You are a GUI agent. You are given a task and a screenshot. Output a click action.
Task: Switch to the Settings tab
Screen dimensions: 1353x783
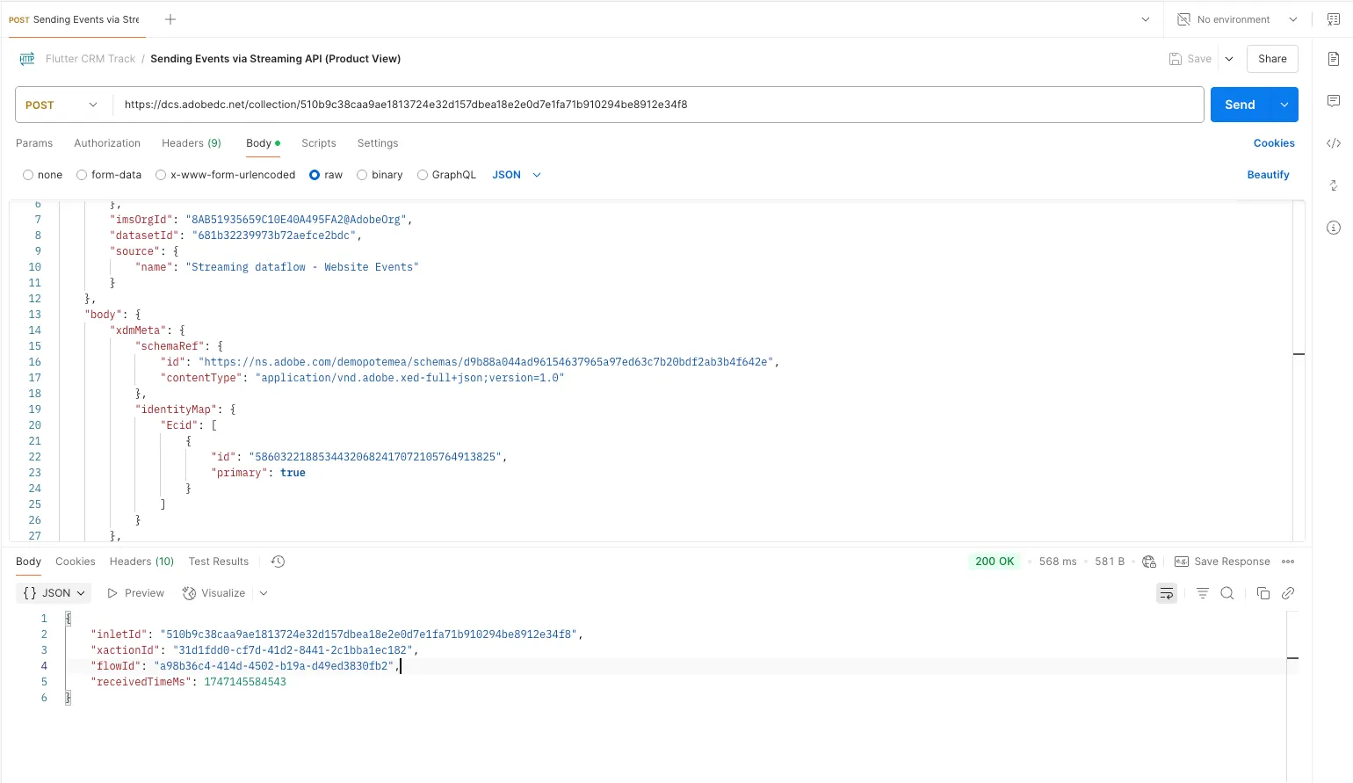tap(378, 143)
